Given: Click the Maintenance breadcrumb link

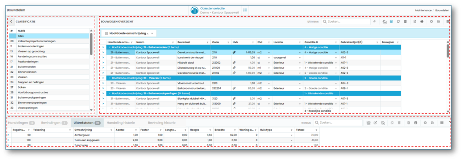Looking at the screenshot, I should 423,10.
